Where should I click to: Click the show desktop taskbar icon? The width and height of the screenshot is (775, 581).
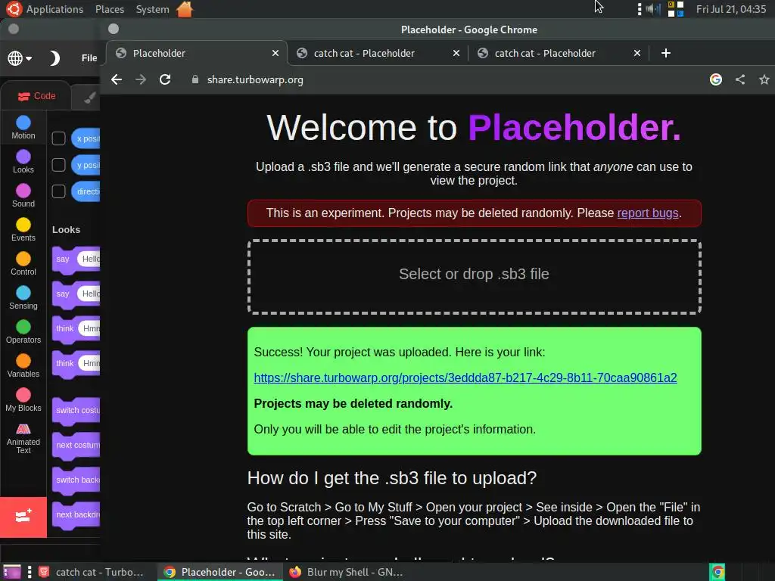[x=12, y=572]
